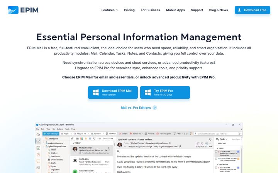Open the Calendar module icon in sidebar
The height and width of the screenshot is (173, 278).
click(x=38, y=148)
